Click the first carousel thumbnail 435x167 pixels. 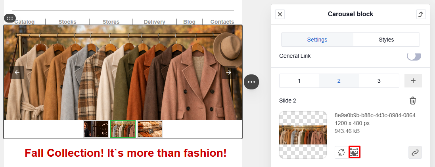pyautogui.click(x=96, y=129)
